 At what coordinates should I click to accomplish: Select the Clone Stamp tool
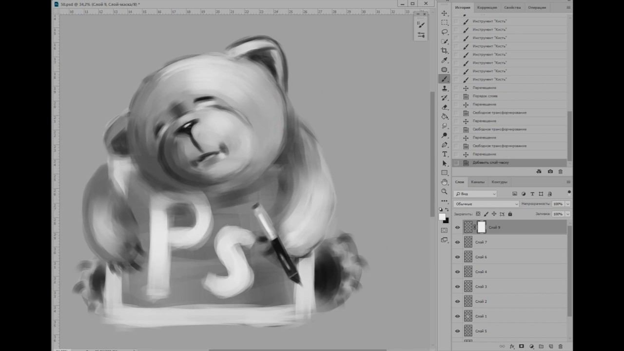444,88
